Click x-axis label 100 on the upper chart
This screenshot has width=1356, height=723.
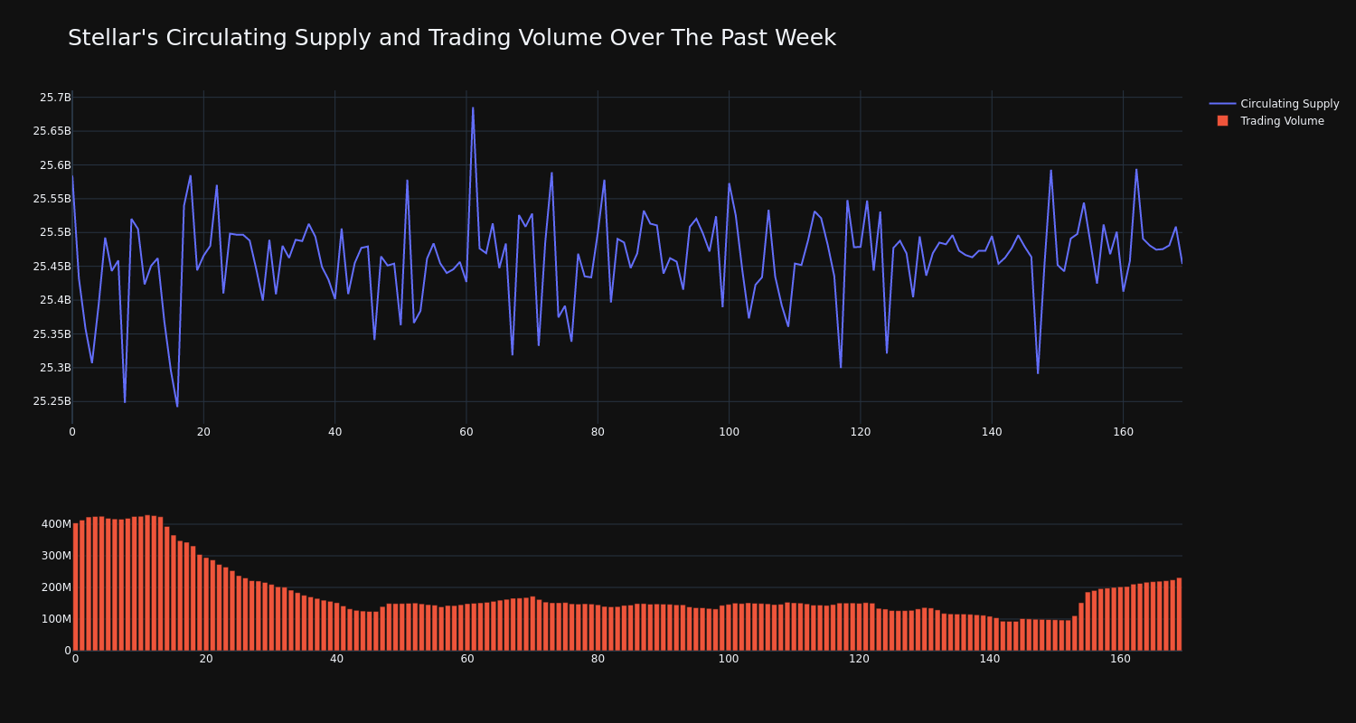730,432
